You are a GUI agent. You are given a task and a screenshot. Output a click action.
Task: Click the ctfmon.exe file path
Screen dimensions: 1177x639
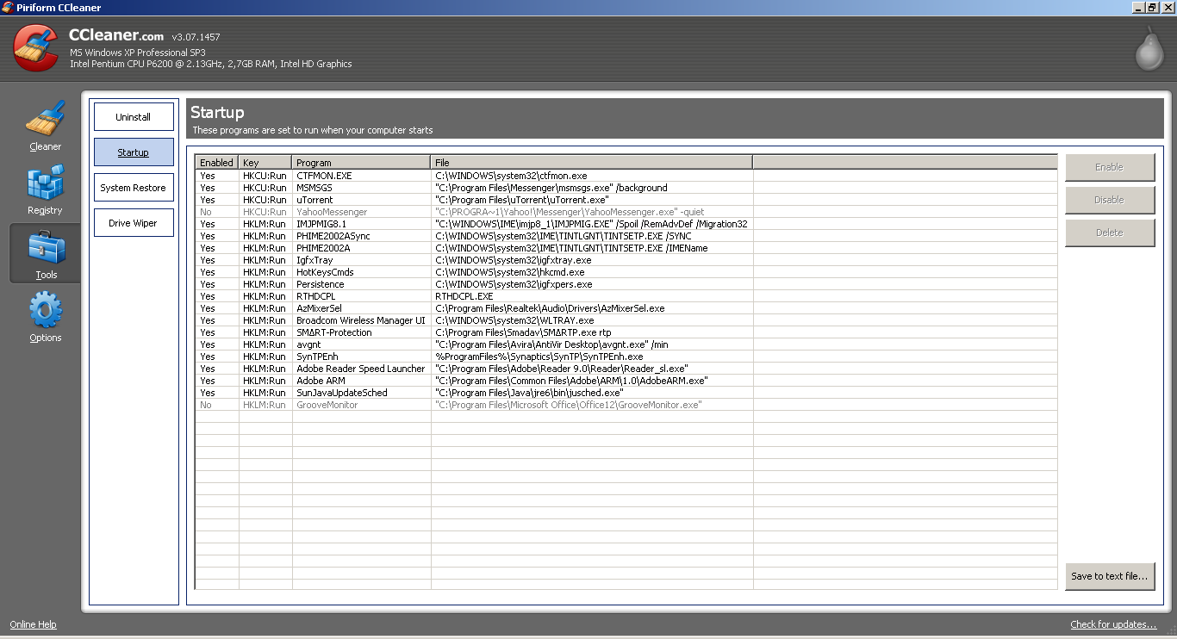(511, 176)
